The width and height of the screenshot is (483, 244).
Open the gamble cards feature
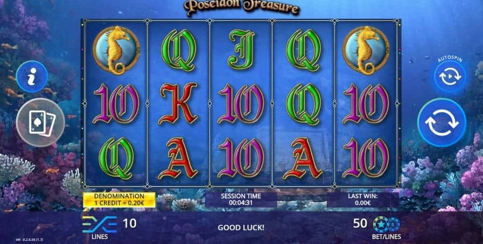coord(40,122)
